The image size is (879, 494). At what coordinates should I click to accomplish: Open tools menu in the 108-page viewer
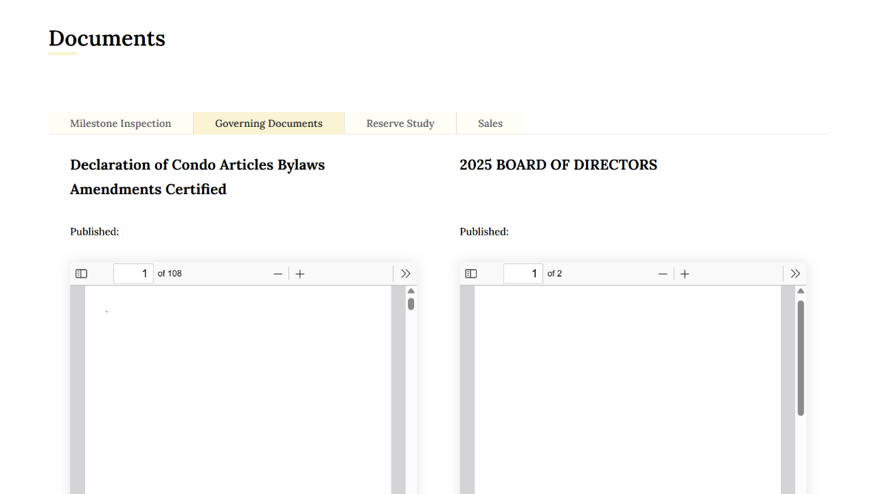coord(405,274)
